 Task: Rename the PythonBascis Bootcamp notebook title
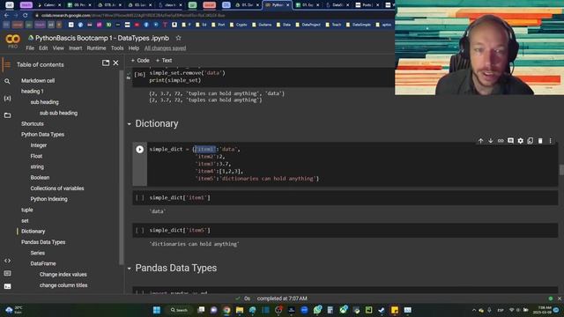click(x=102, y=38)
